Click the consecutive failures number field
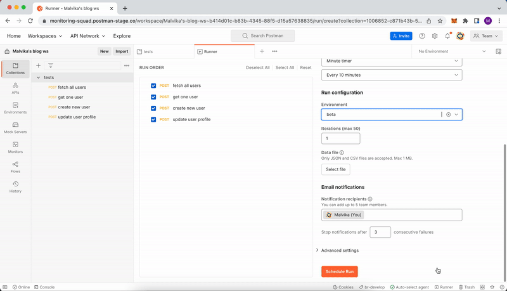This screenshot has height=291, width=507. pyautogui.click(x=380, y=232)
